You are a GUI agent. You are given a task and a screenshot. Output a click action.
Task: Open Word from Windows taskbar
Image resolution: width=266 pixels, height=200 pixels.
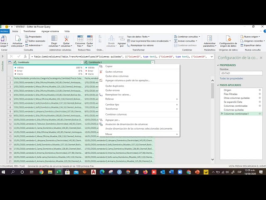click(x=171, y=172)
